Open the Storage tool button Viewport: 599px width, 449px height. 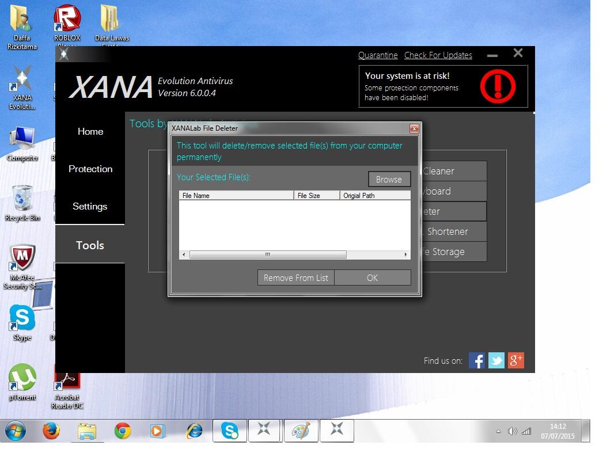click(454, 252)
